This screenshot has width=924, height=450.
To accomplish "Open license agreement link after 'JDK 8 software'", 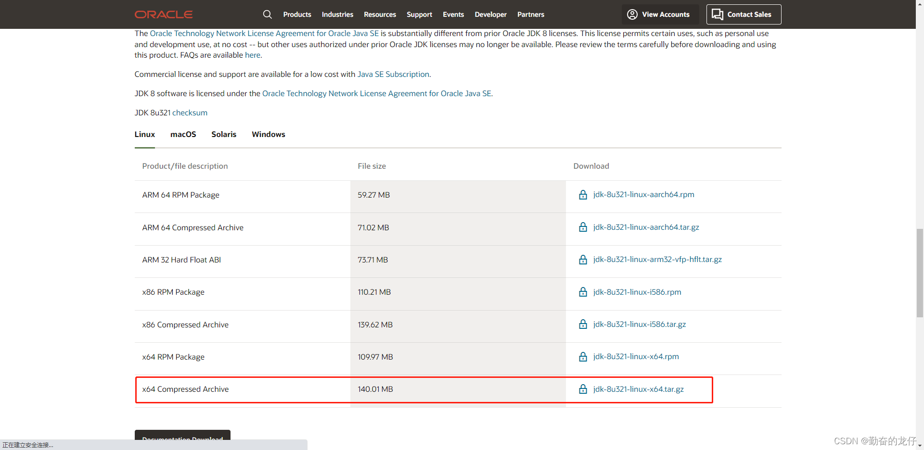I will (x=377, y=93).
